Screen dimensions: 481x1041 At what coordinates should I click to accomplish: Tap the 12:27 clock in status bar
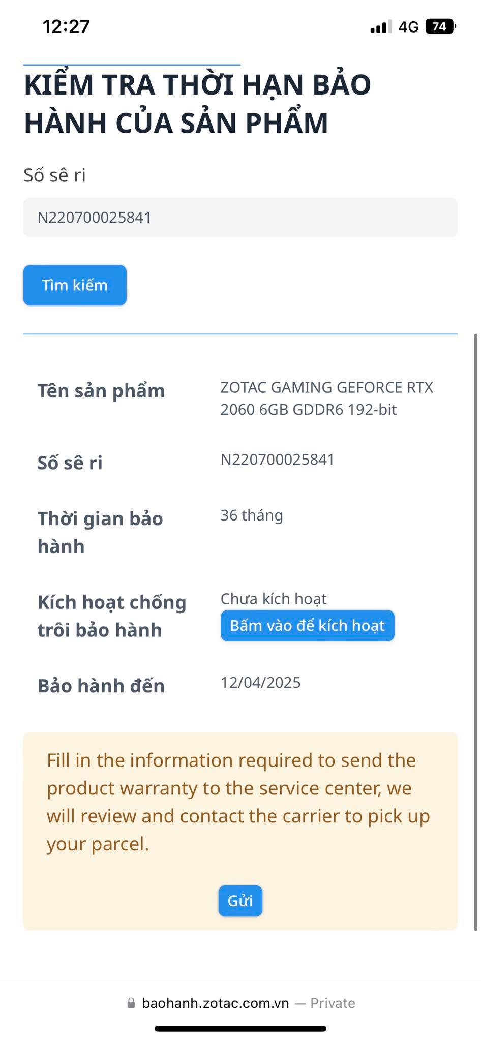coord(66,26)
